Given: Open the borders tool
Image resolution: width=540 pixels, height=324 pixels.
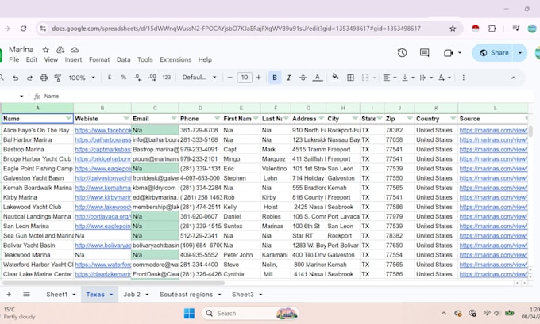Looking at the screenshot, I should 350,78.
